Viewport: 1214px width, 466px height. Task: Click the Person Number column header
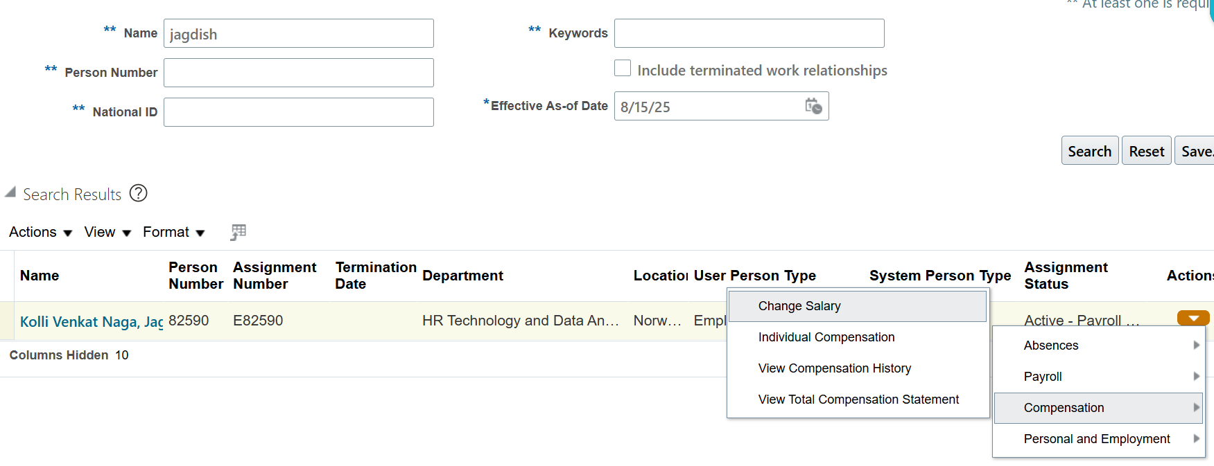[x=196, y=276]
